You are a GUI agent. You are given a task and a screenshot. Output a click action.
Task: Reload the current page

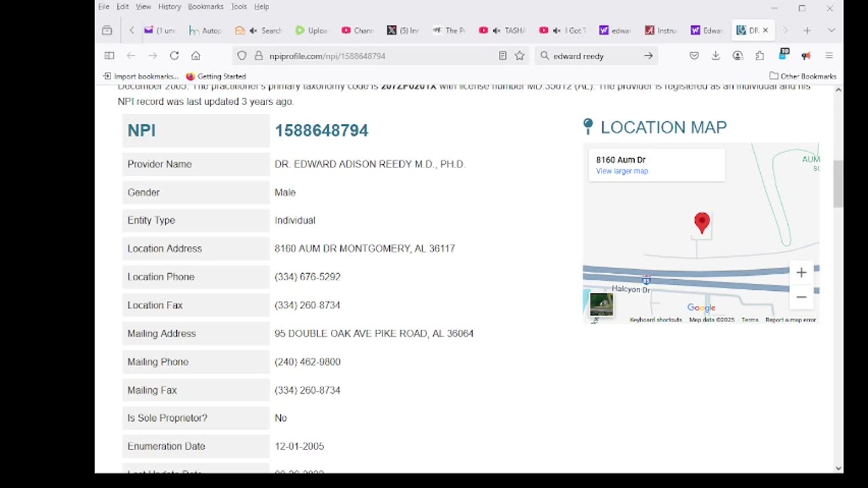point(174,56)
